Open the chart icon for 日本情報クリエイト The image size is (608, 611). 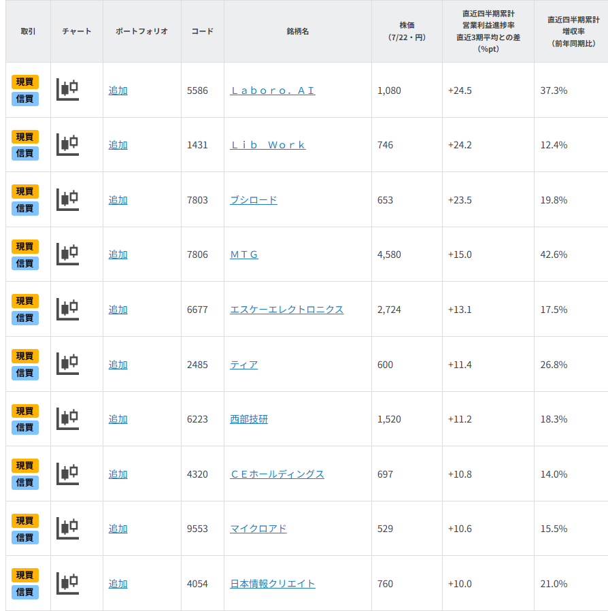pos(67,583)
